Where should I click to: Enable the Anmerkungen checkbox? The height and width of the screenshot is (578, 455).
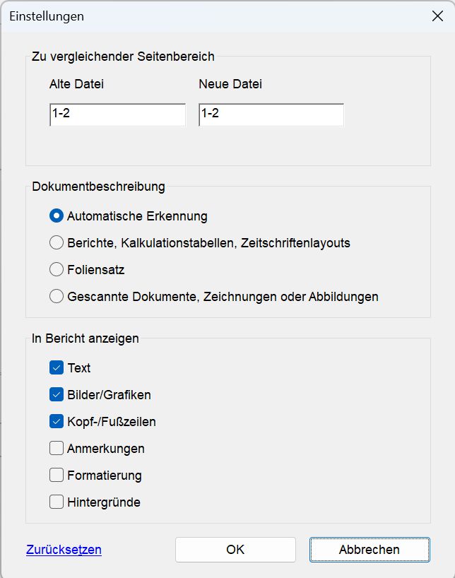coord(56,448)
